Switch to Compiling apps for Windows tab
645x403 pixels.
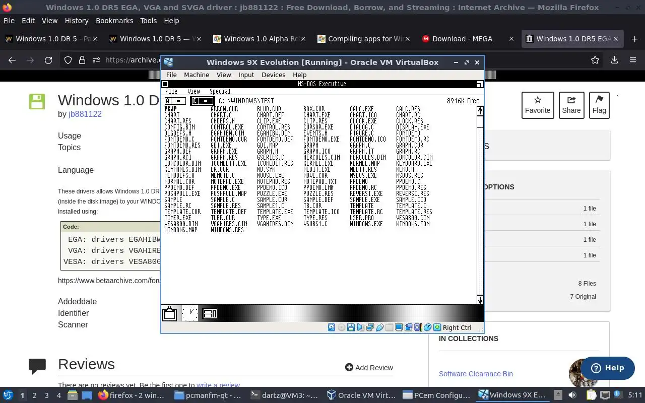(363, 39)
